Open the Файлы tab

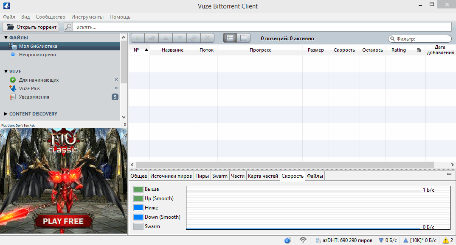315,176
